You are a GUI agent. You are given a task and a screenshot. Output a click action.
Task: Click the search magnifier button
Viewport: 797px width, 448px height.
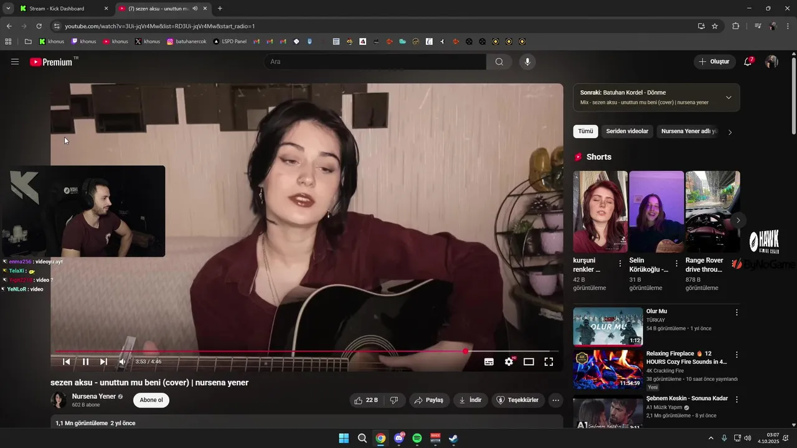499,62
